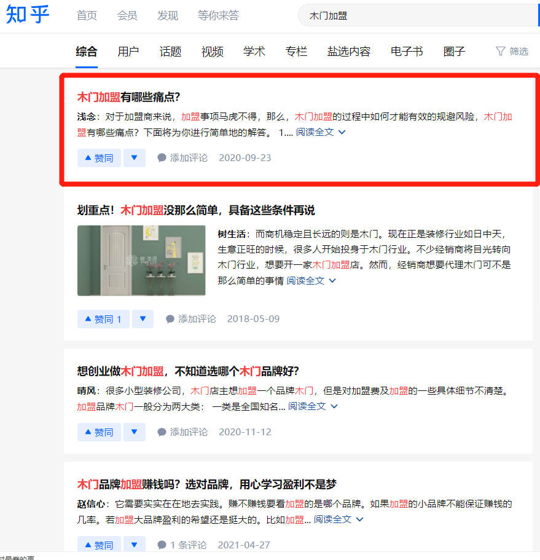Expand 阅读全文 in 树生活 article
Image resolution: width=540 pixels, height=560 pixels.
(311, 281)
